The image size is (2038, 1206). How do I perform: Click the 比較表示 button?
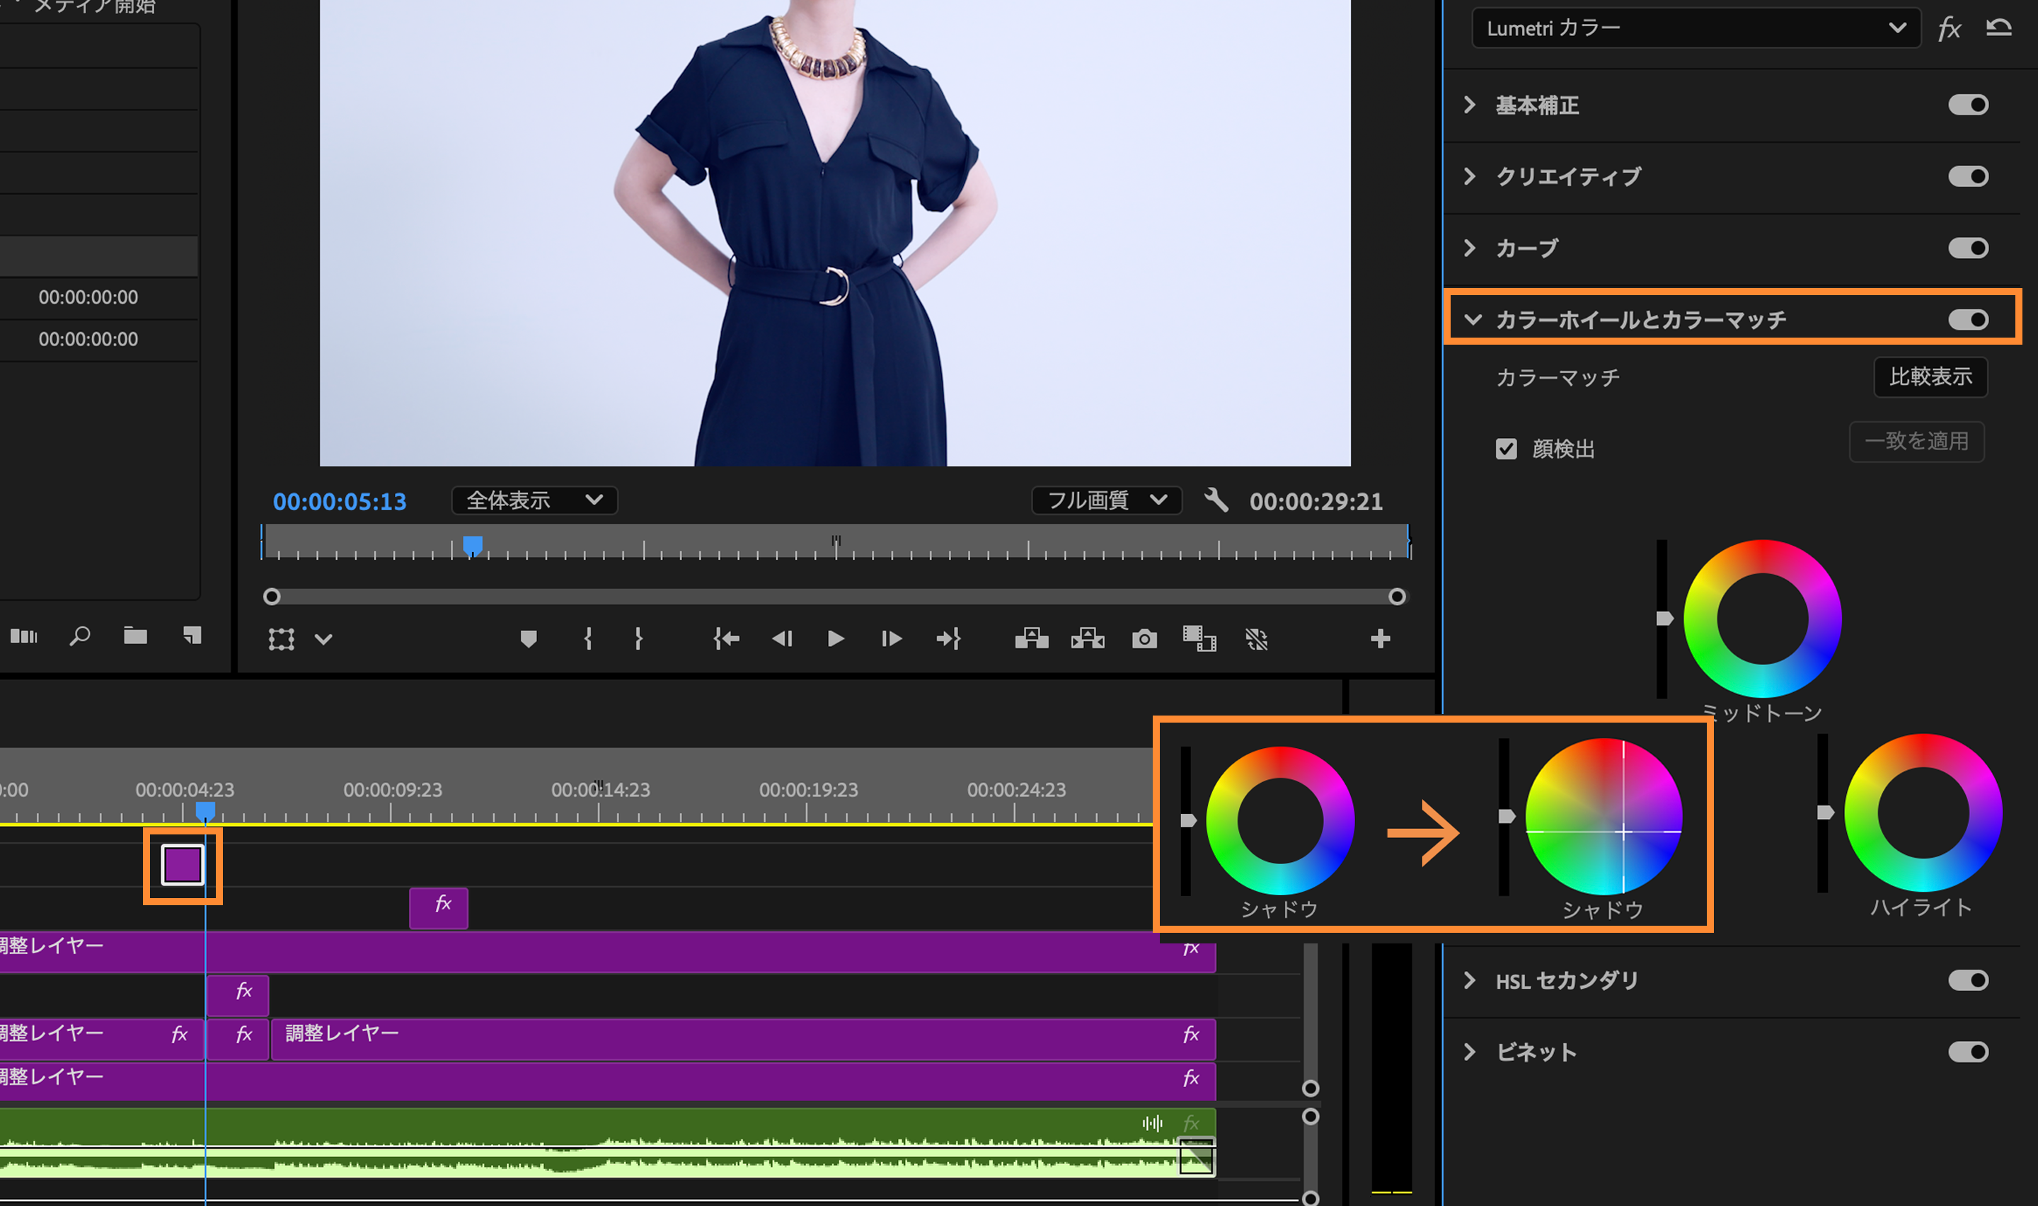(1930, 377)
